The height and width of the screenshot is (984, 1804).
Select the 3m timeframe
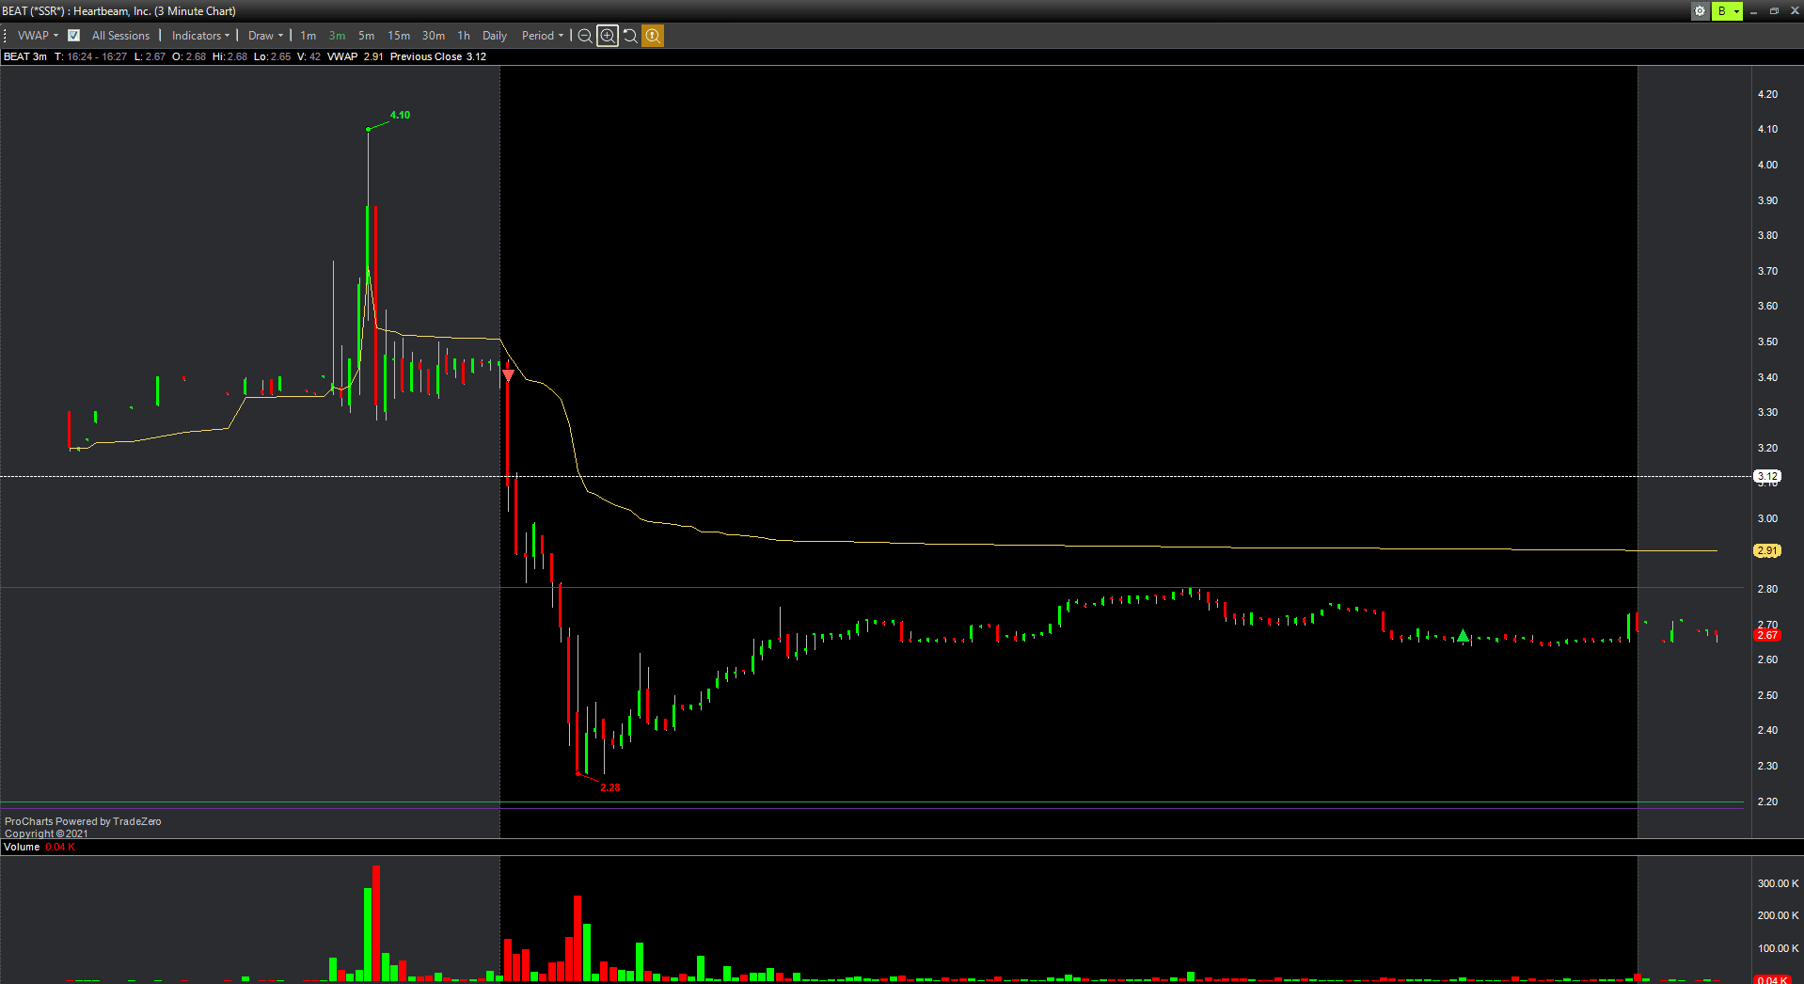337,36
